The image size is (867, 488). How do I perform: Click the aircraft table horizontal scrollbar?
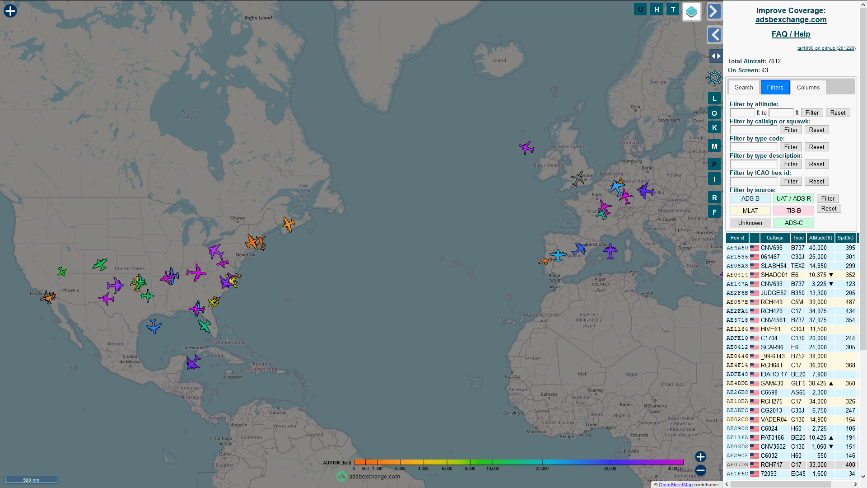click(x=781, y=484)
